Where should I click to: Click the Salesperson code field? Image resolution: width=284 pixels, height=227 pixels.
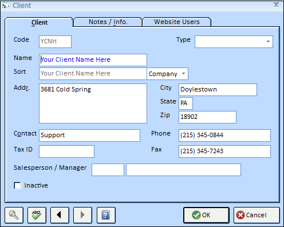pos(108,170)
